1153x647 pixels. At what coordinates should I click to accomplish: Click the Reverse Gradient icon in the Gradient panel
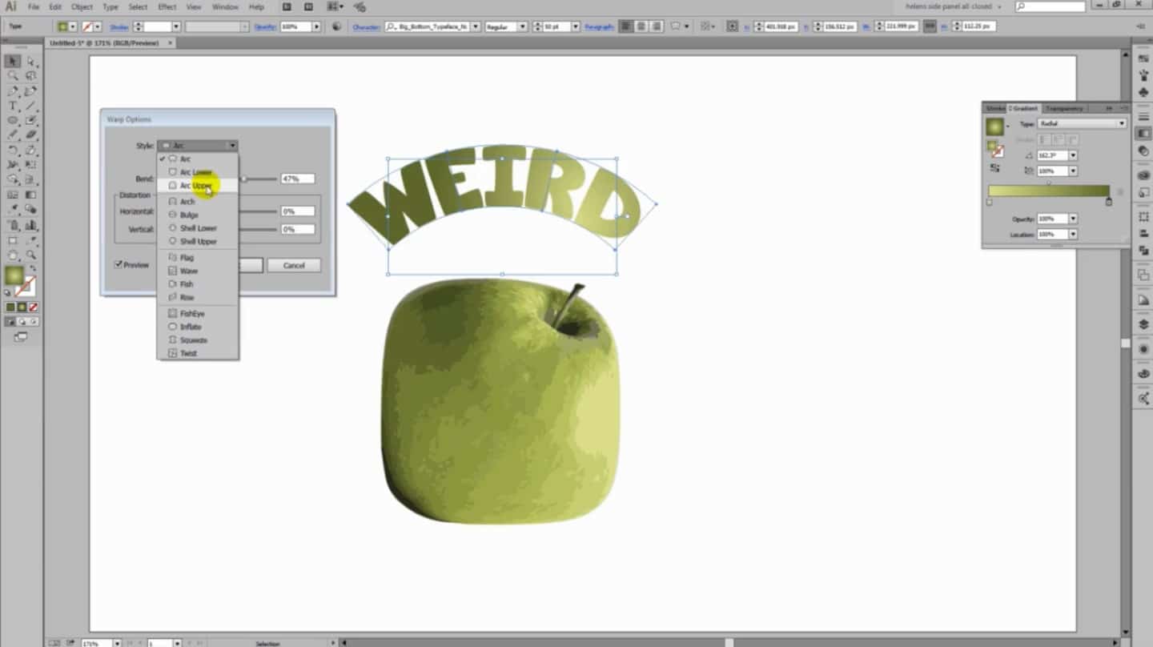pos(994,168)
